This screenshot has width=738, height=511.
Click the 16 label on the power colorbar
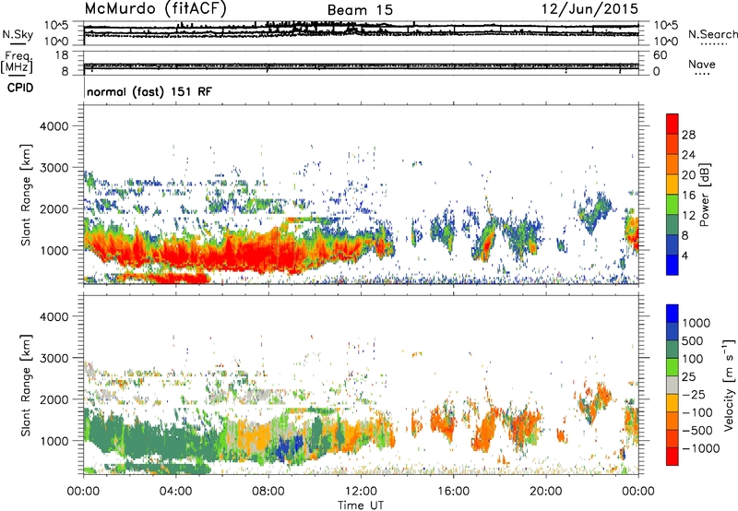click(x=688, y=196)
